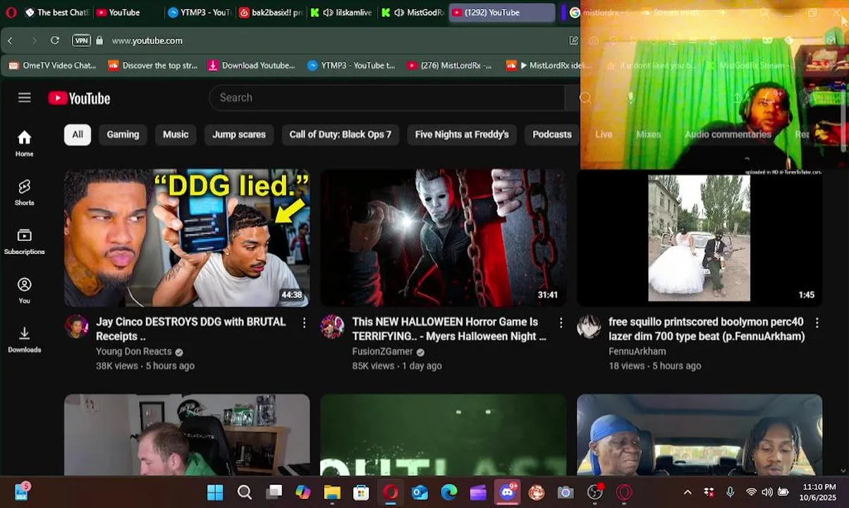Image resolution: width=849 pixels, height=508 pixels.
Task: Switch to The best Chat tab
Action: pos(56,12)
